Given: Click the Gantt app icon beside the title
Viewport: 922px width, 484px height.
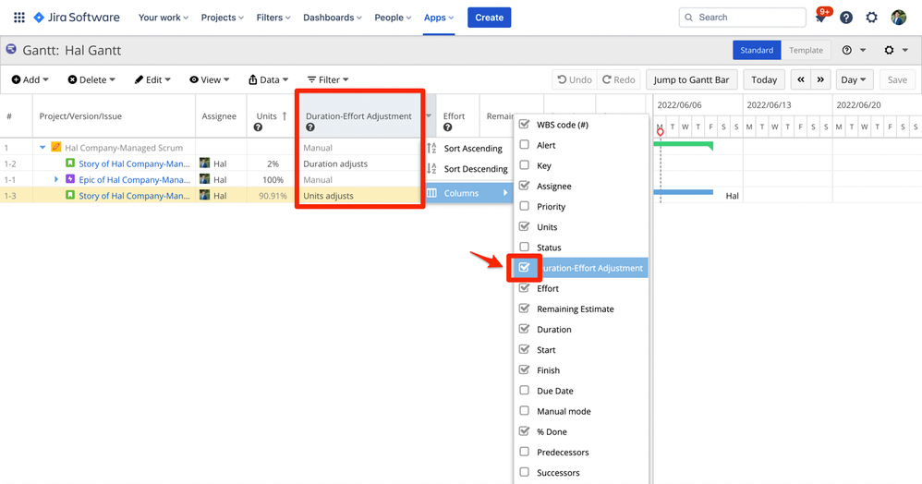Looking at the screenshot, I should click(x=11, y=49).
